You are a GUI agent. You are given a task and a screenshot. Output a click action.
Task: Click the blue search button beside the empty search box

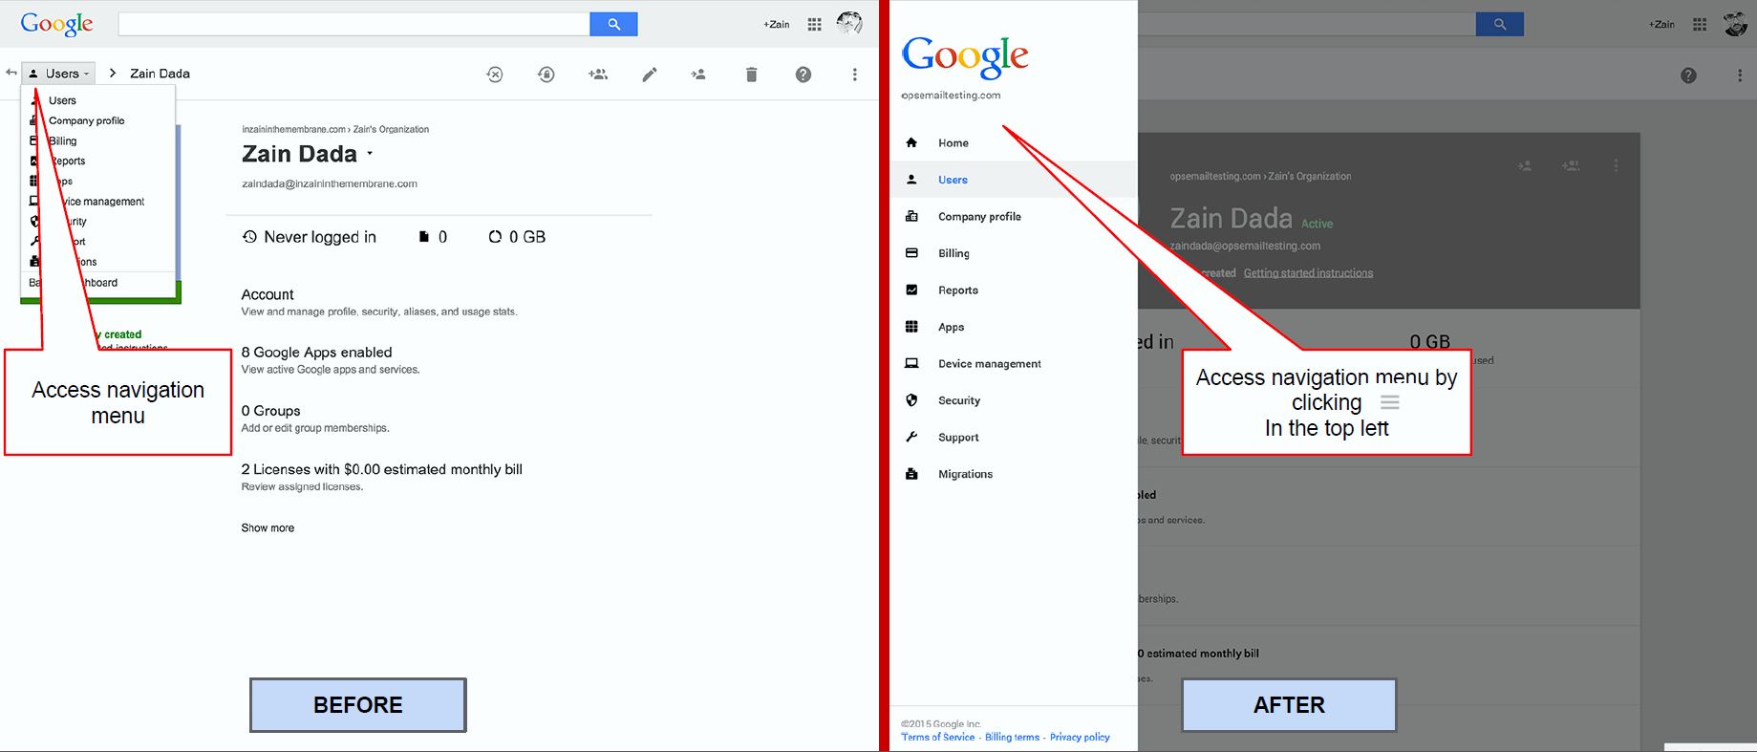(613, 24)
